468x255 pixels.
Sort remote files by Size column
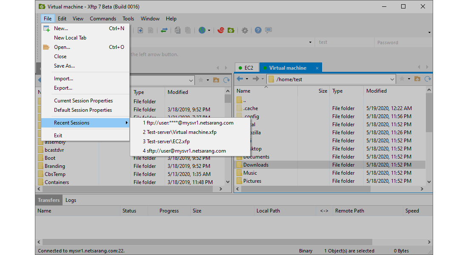(x=314, y=91)
